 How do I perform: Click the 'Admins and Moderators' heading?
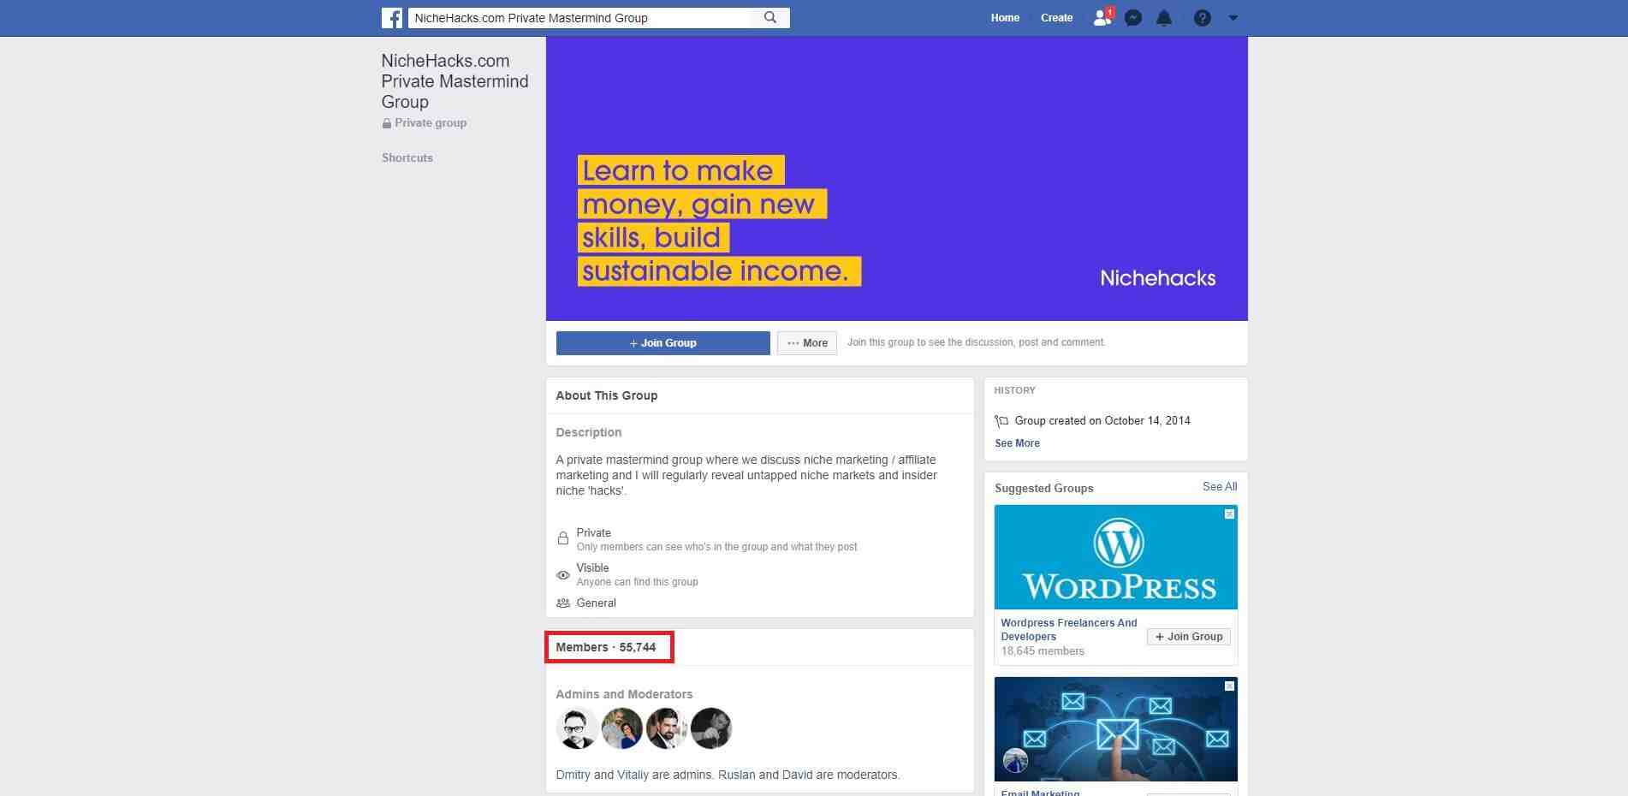(x=624, y=694)
